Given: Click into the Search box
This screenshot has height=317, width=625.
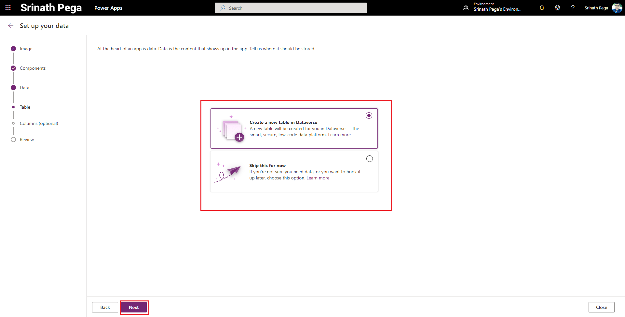Looking at the screenshot, I should coord(291,8).
